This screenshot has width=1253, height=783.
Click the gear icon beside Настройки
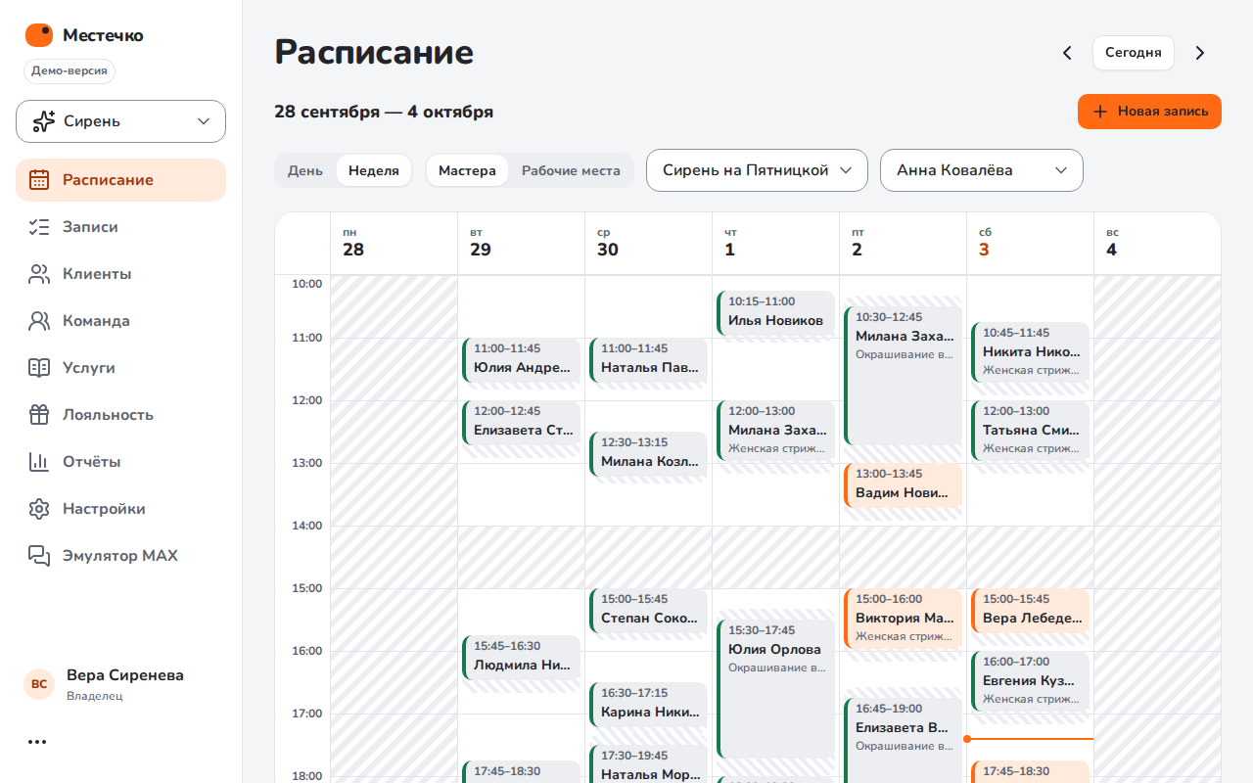[39, 509]
